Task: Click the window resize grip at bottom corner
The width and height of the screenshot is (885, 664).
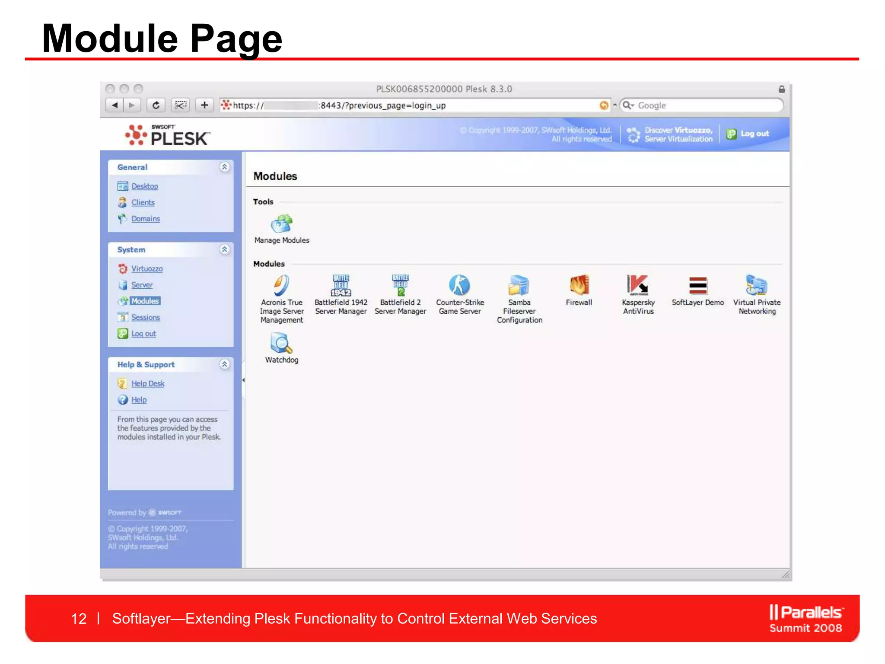Action: click(785, 575)
